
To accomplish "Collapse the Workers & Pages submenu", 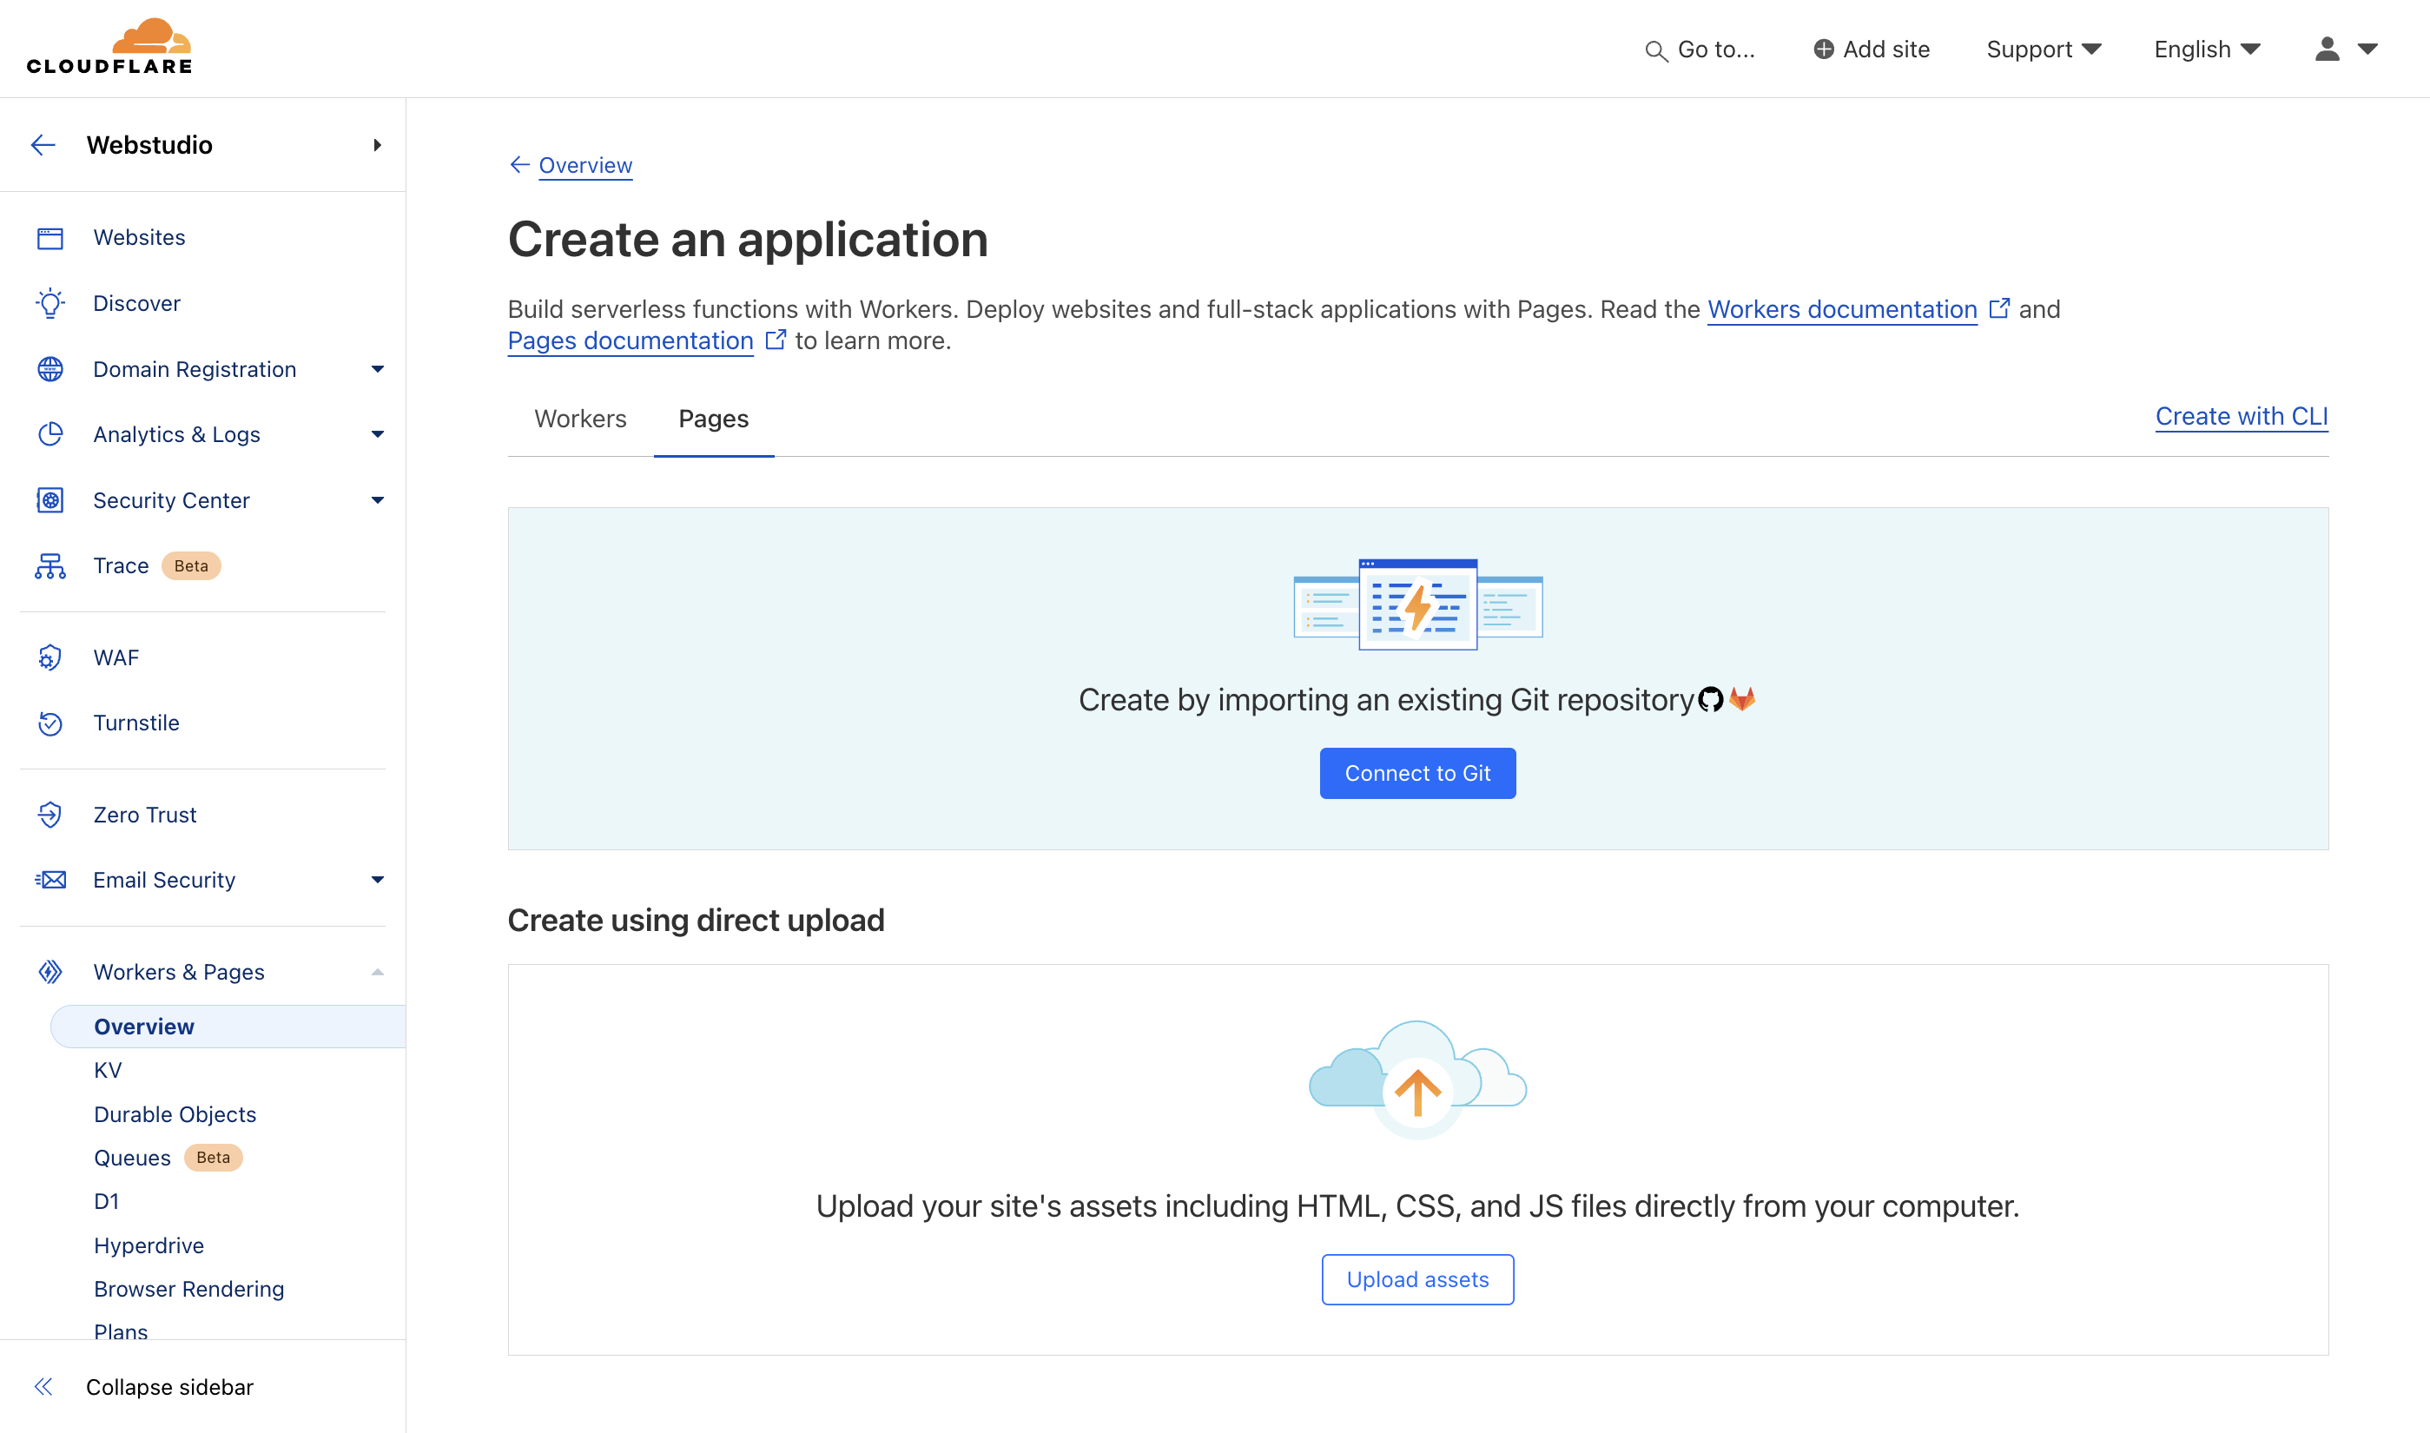I will pyautogui.click(x=378, y=972).
